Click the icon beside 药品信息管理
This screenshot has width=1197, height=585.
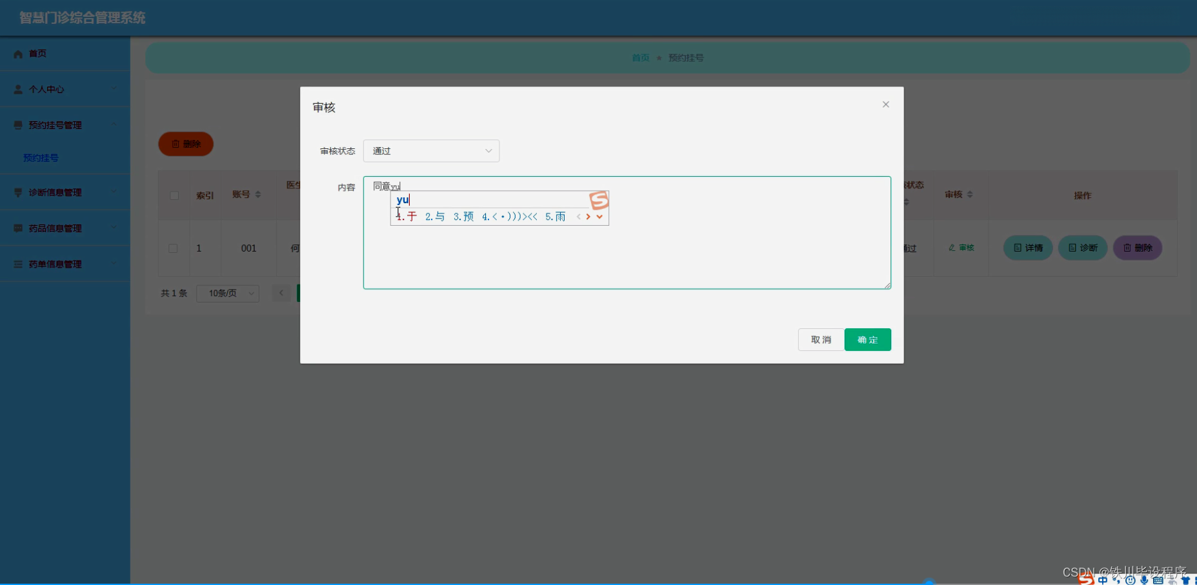pos(18,228)
